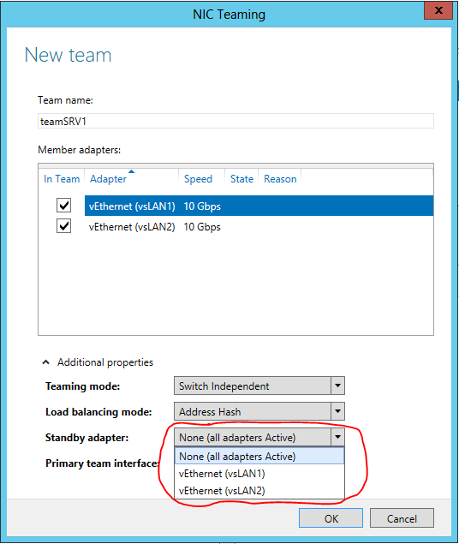Select the vEthernet (vsLAN1) adapter row
Screen dimensions: 459x544
click(259, 206)
